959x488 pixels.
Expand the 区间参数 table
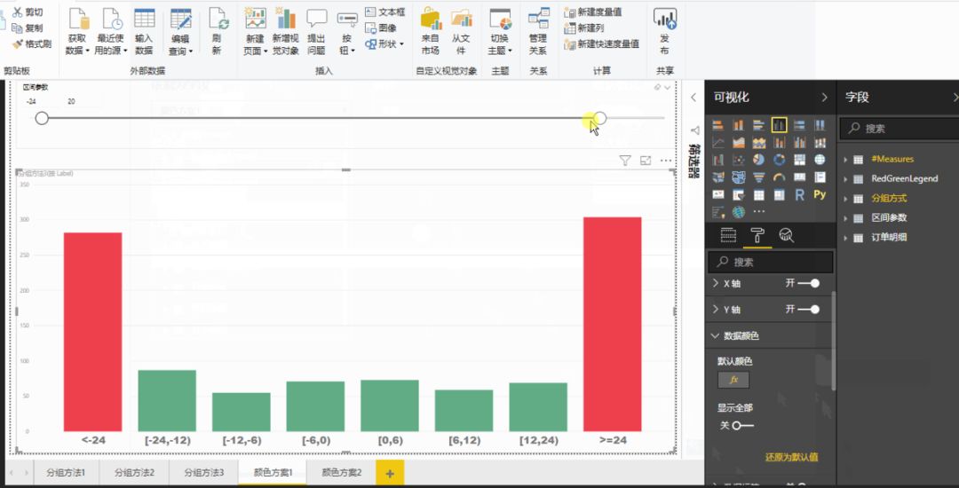point(846,218)
